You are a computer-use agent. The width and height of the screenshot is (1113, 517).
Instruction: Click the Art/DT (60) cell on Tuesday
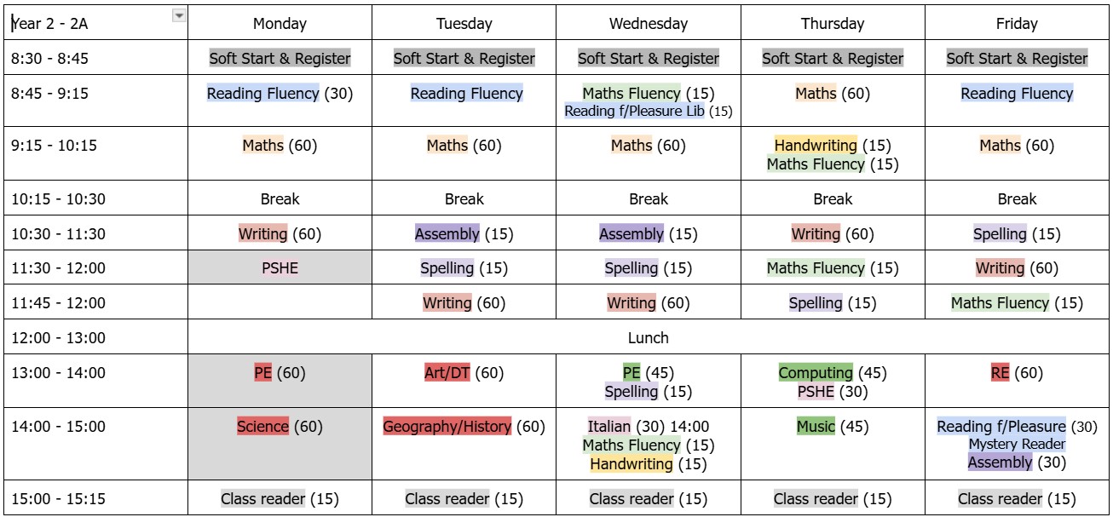pos(464,373)
